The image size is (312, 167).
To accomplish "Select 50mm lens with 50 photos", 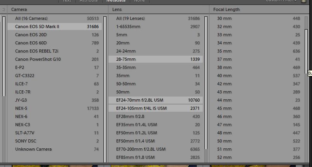I will click(155, 92).
